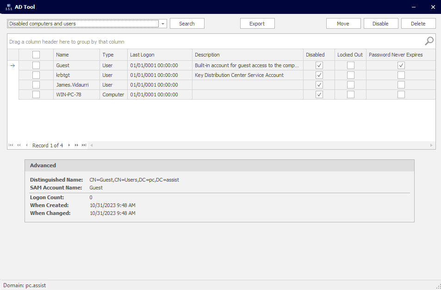Screen dimensions: 441x290
Task: Tick the select-all checkbox in the grid header
Action: pyautogui.click(x=36, y=55)
